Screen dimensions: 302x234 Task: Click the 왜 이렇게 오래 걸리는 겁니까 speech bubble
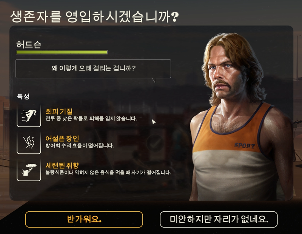93,69
